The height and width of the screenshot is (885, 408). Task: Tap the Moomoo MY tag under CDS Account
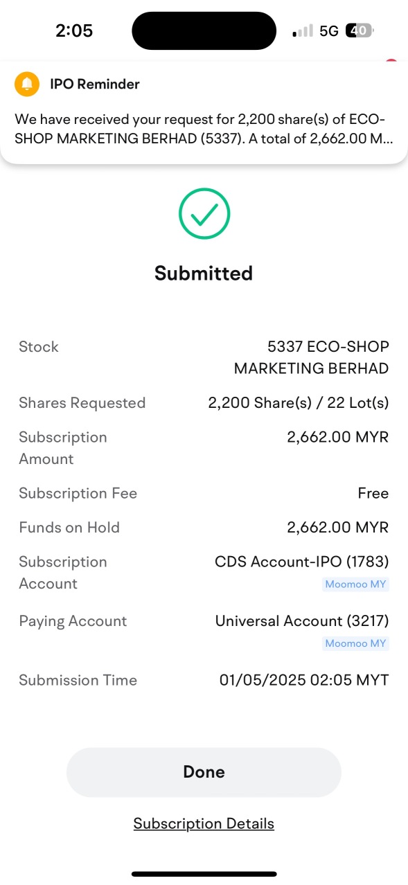[356, 584]
